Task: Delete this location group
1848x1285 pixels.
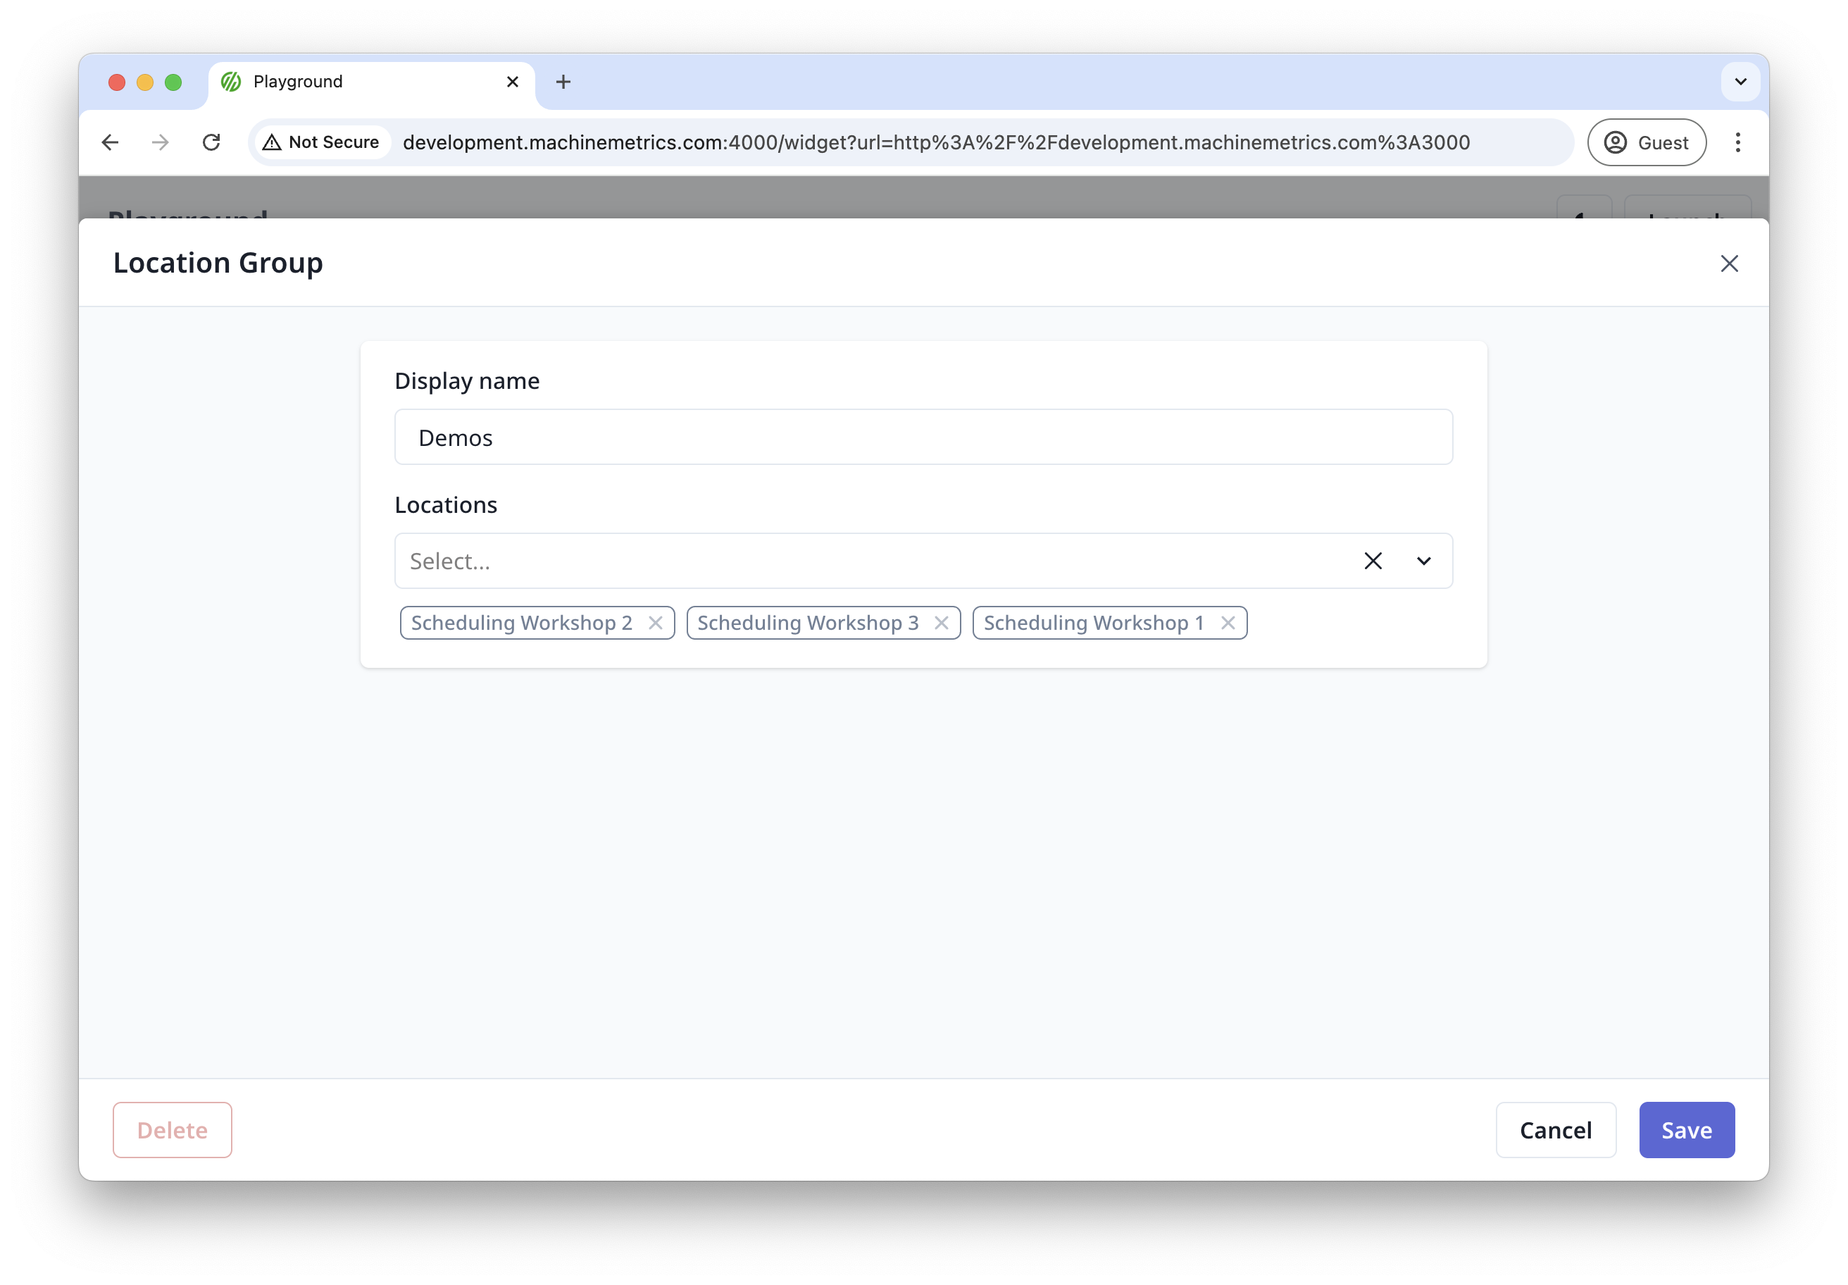Action: tap(173, 1129)
